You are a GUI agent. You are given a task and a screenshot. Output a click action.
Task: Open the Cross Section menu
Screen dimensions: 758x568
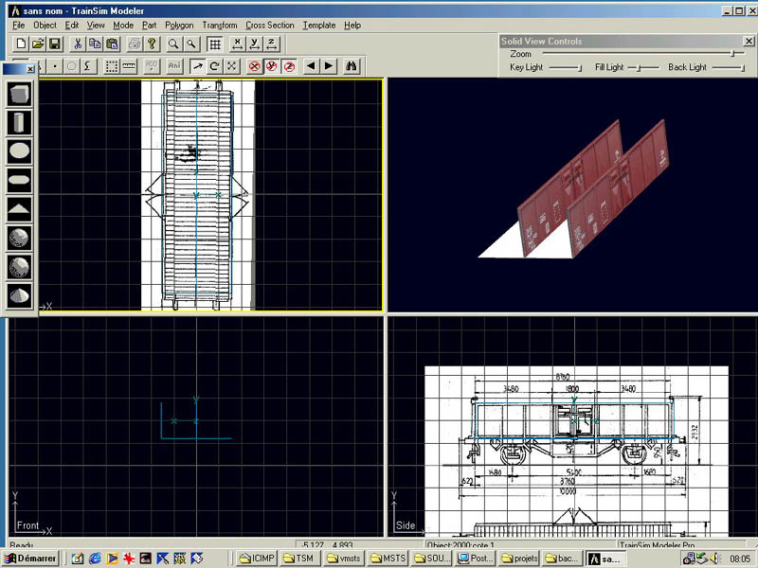tap(269, 26)
